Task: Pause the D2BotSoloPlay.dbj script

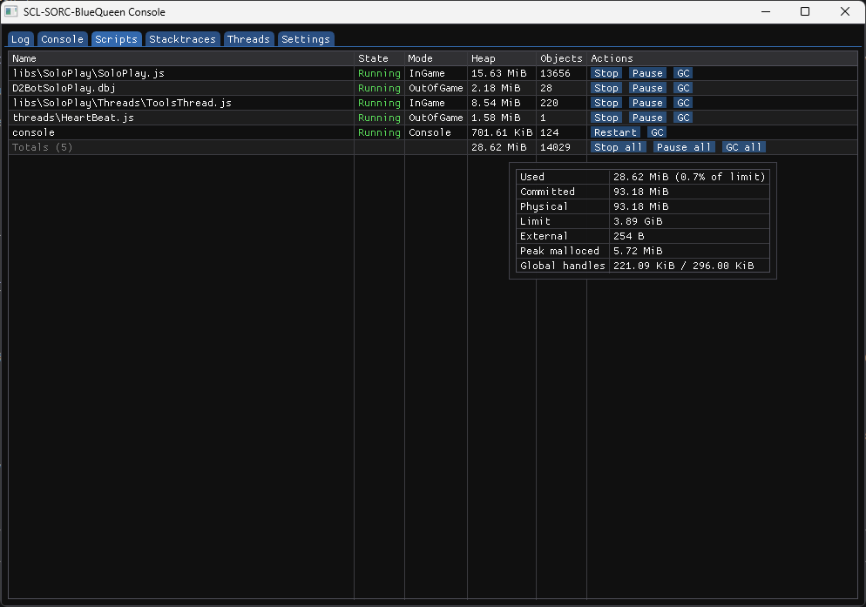Action: point(647,88)
